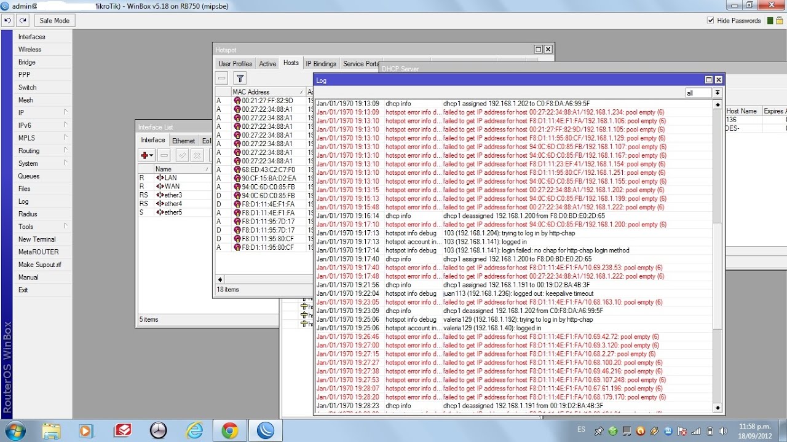Expand the MPLS submenu arrow
Screen dimensions: 787x442
point(66,138)
